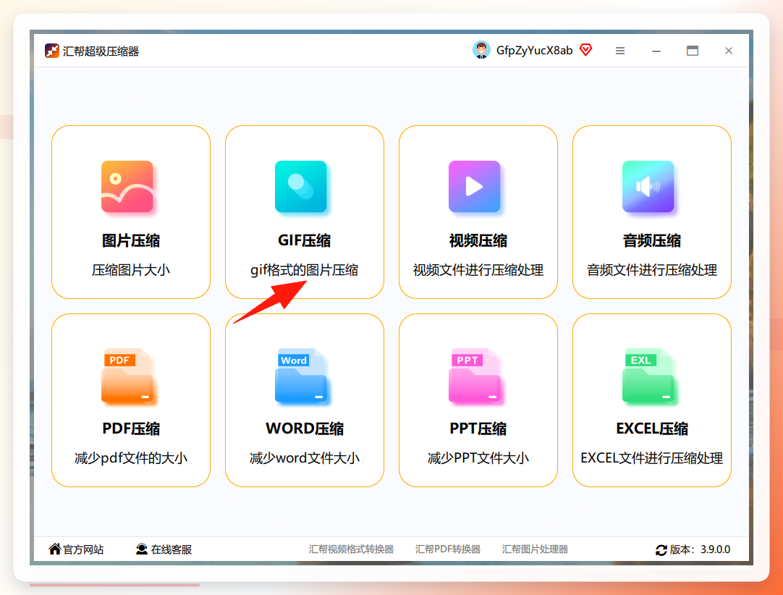
Task: Click the user avatar icon
Action: click(481, 50)
